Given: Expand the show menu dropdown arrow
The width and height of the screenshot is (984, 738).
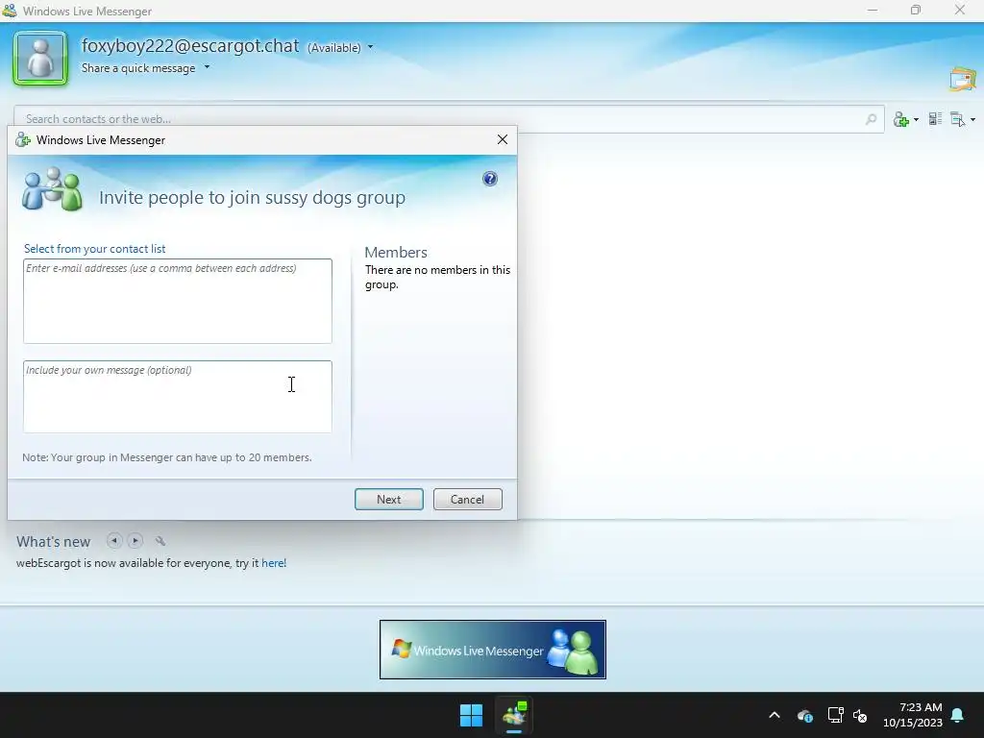Looking at the screenshot, I should click(x=972, y=119).
